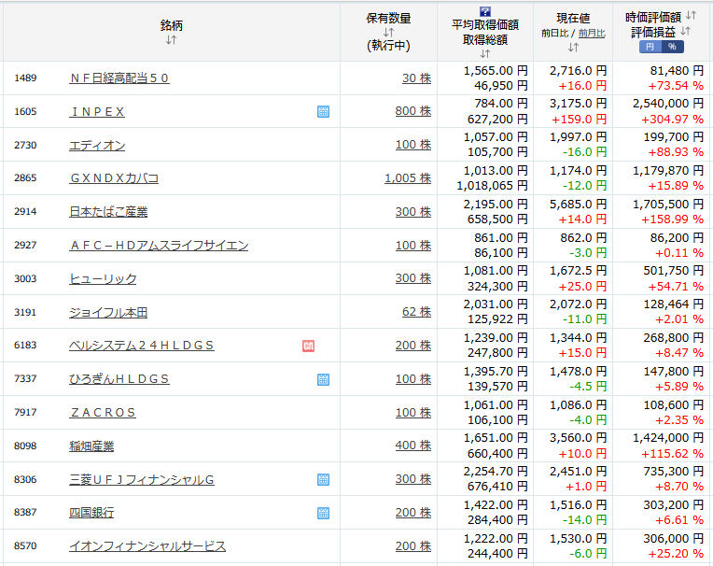Image resolution: width=713 pixels, height=566 pixels.
Task: Click the 200 株 holding for イオンフィナンシャルサービス
Action: [x=412, y=546]
